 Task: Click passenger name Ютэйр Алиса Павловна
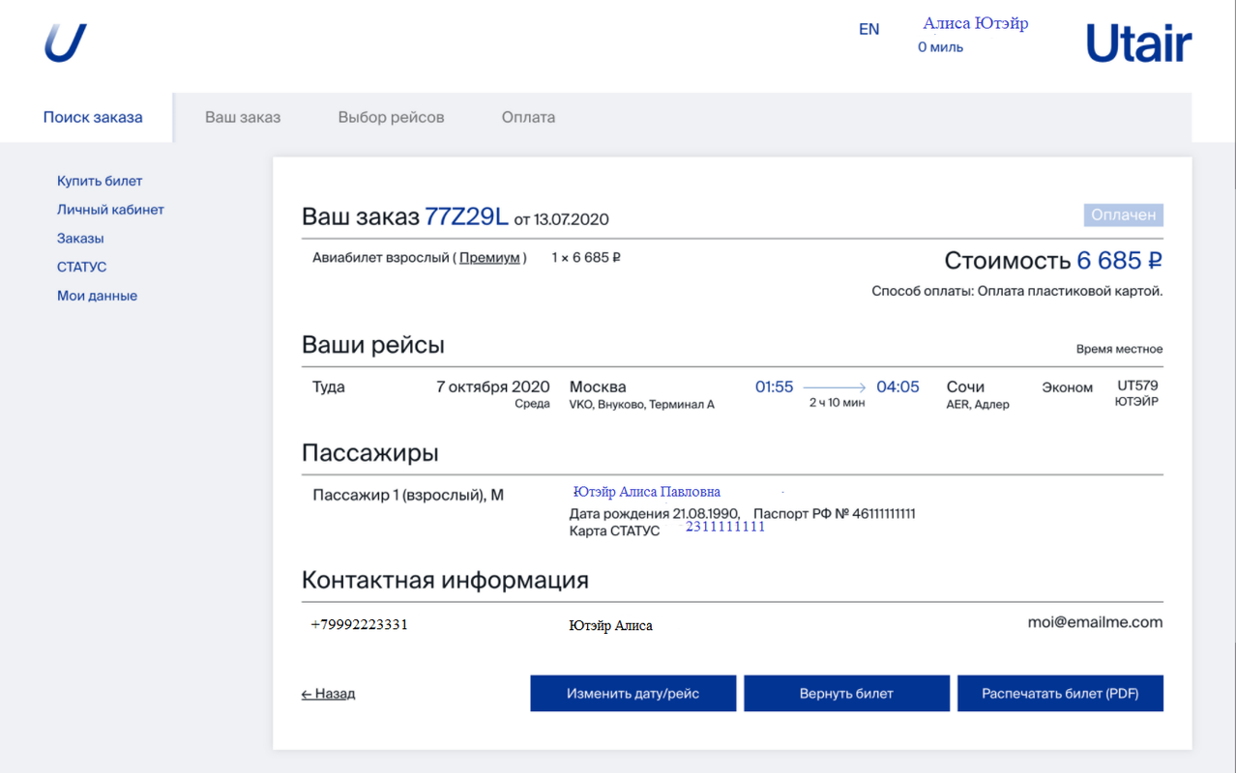tap(646, 492)
